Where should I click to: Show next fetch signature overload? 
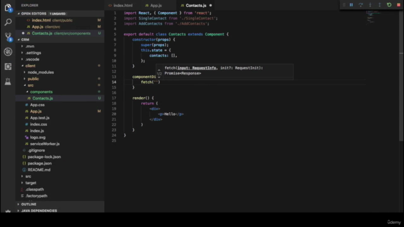pyautogui.click(x=159, y=77)
